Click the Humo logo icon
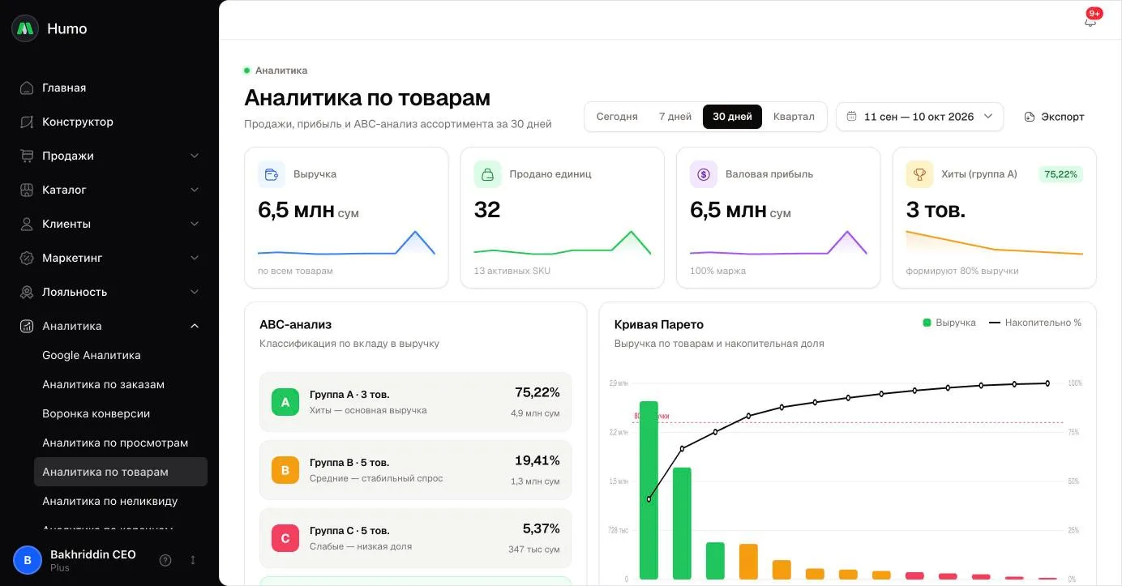This screenshot has height=586, width=1122. point(25,28)
